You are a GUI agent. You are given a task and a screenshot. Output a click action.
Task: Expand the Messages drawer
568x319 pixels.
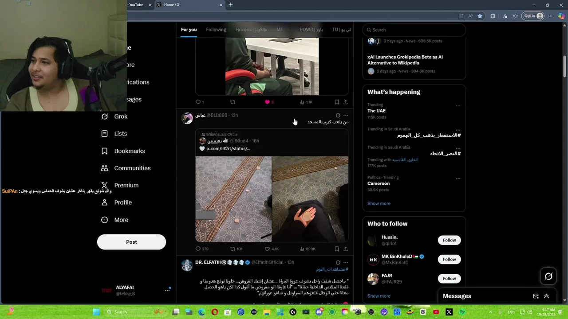point(546,296)
